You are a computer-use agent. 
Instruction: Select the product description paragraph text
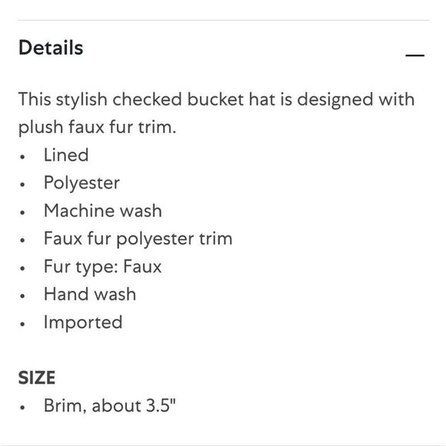tap(216, 113)
